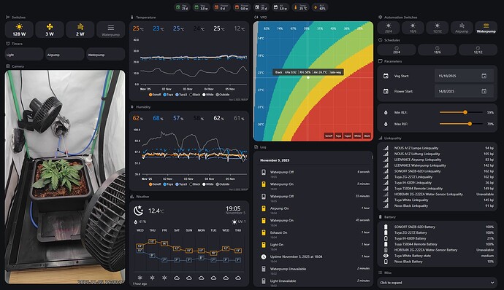Select the Black sensor in VPD chart
This screenshot has width=504, height=290.
point(367,136)
